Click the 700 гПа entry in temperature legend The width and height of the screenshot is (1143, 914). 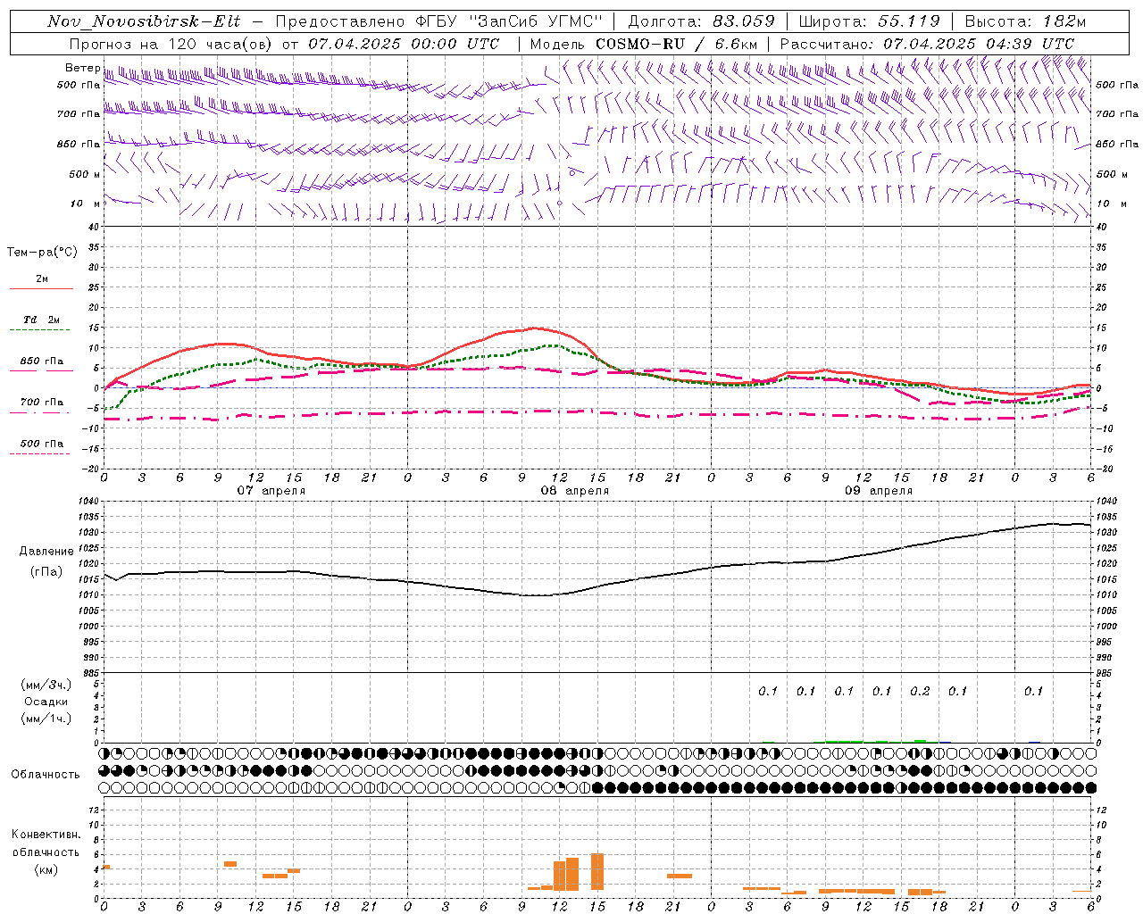point(41,403)
